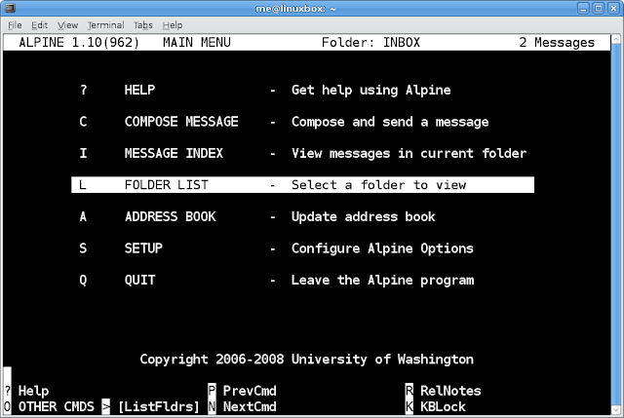The height and width of the screenshot is (418, 624).
Task: Select the SETUP entry
Action: click(x=143, y=248)
